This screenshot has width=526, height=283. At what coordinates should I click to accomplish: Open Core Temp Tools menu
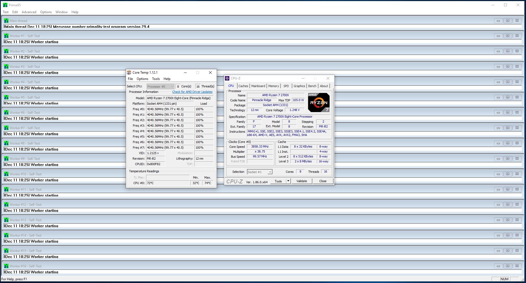156,79
